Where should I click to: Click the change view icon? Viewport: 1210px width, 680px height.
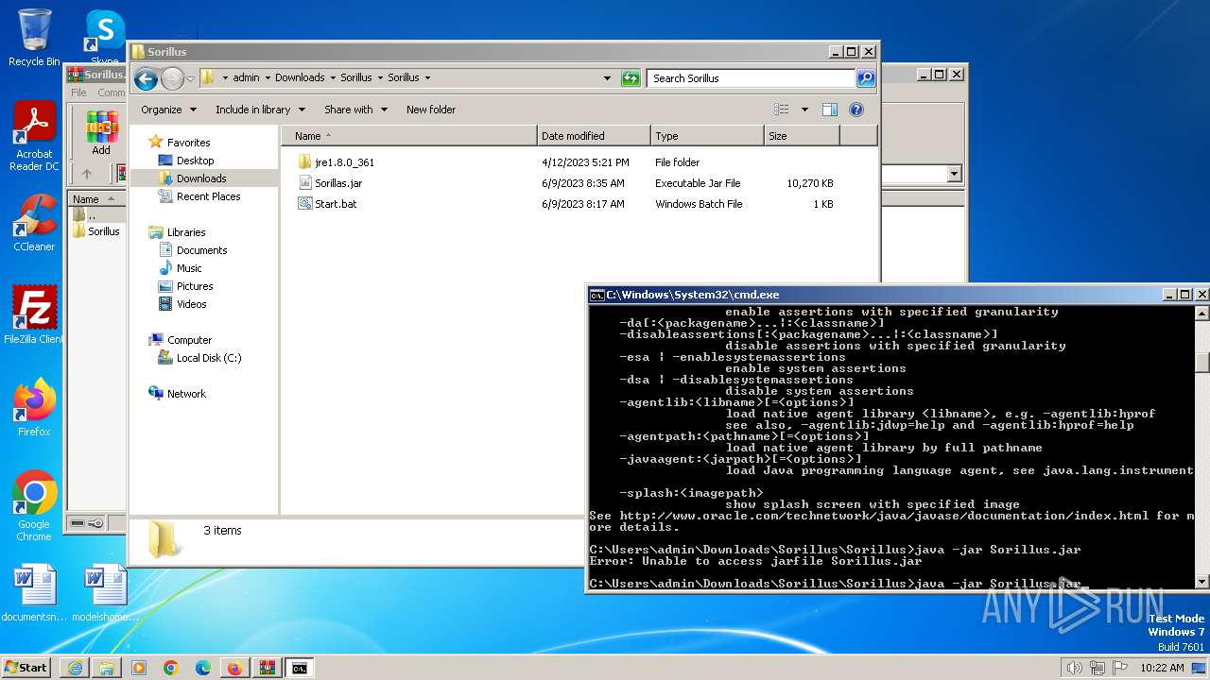pos(782,110)
